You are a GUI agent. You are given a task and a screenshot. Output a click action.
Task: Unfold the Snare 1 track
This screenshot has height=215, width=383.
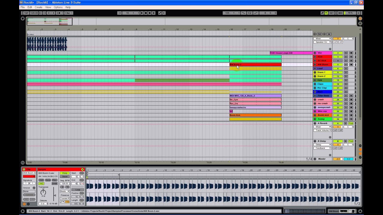click(315, 72)
